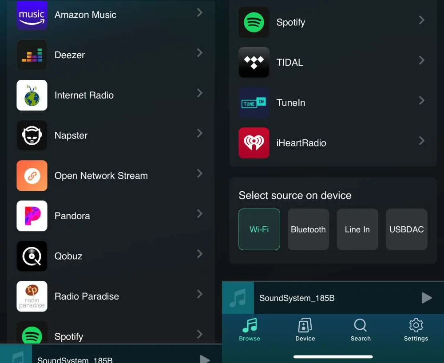Image resolution: width=444 pixels, height=363 pixels.
Task: Expand iHeartRadio row chevron
Action: tap(422, 141)
